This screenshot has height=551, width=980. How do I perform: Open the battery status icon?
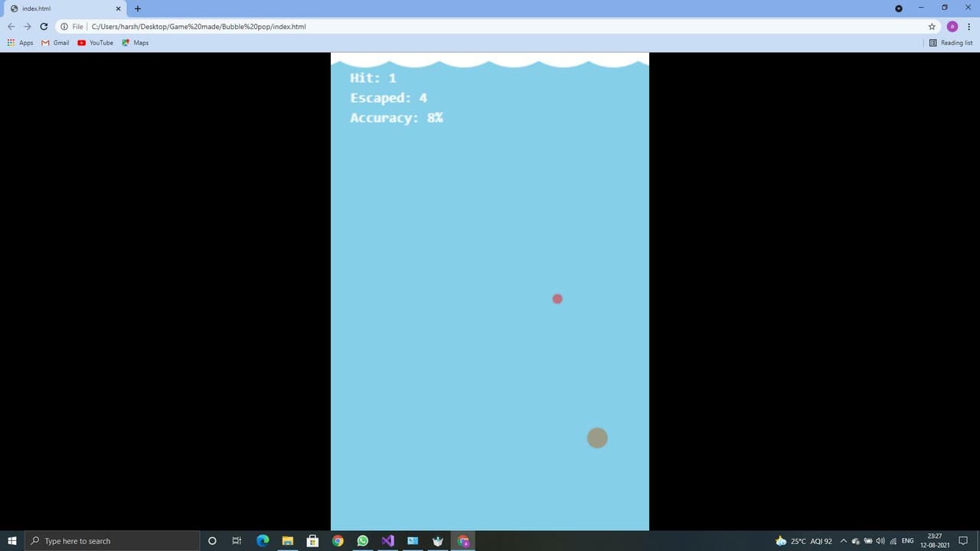click(x=868, y=541)
